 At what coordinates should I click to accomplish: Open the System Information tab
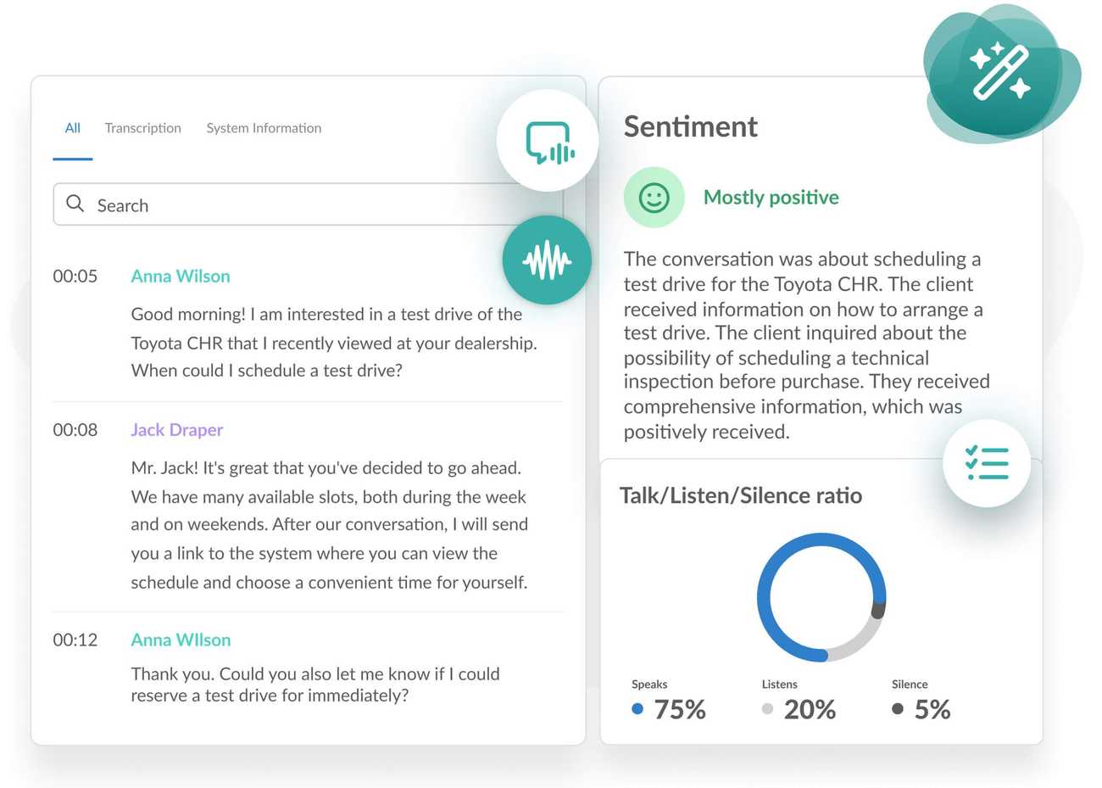(x=264, y=127)
